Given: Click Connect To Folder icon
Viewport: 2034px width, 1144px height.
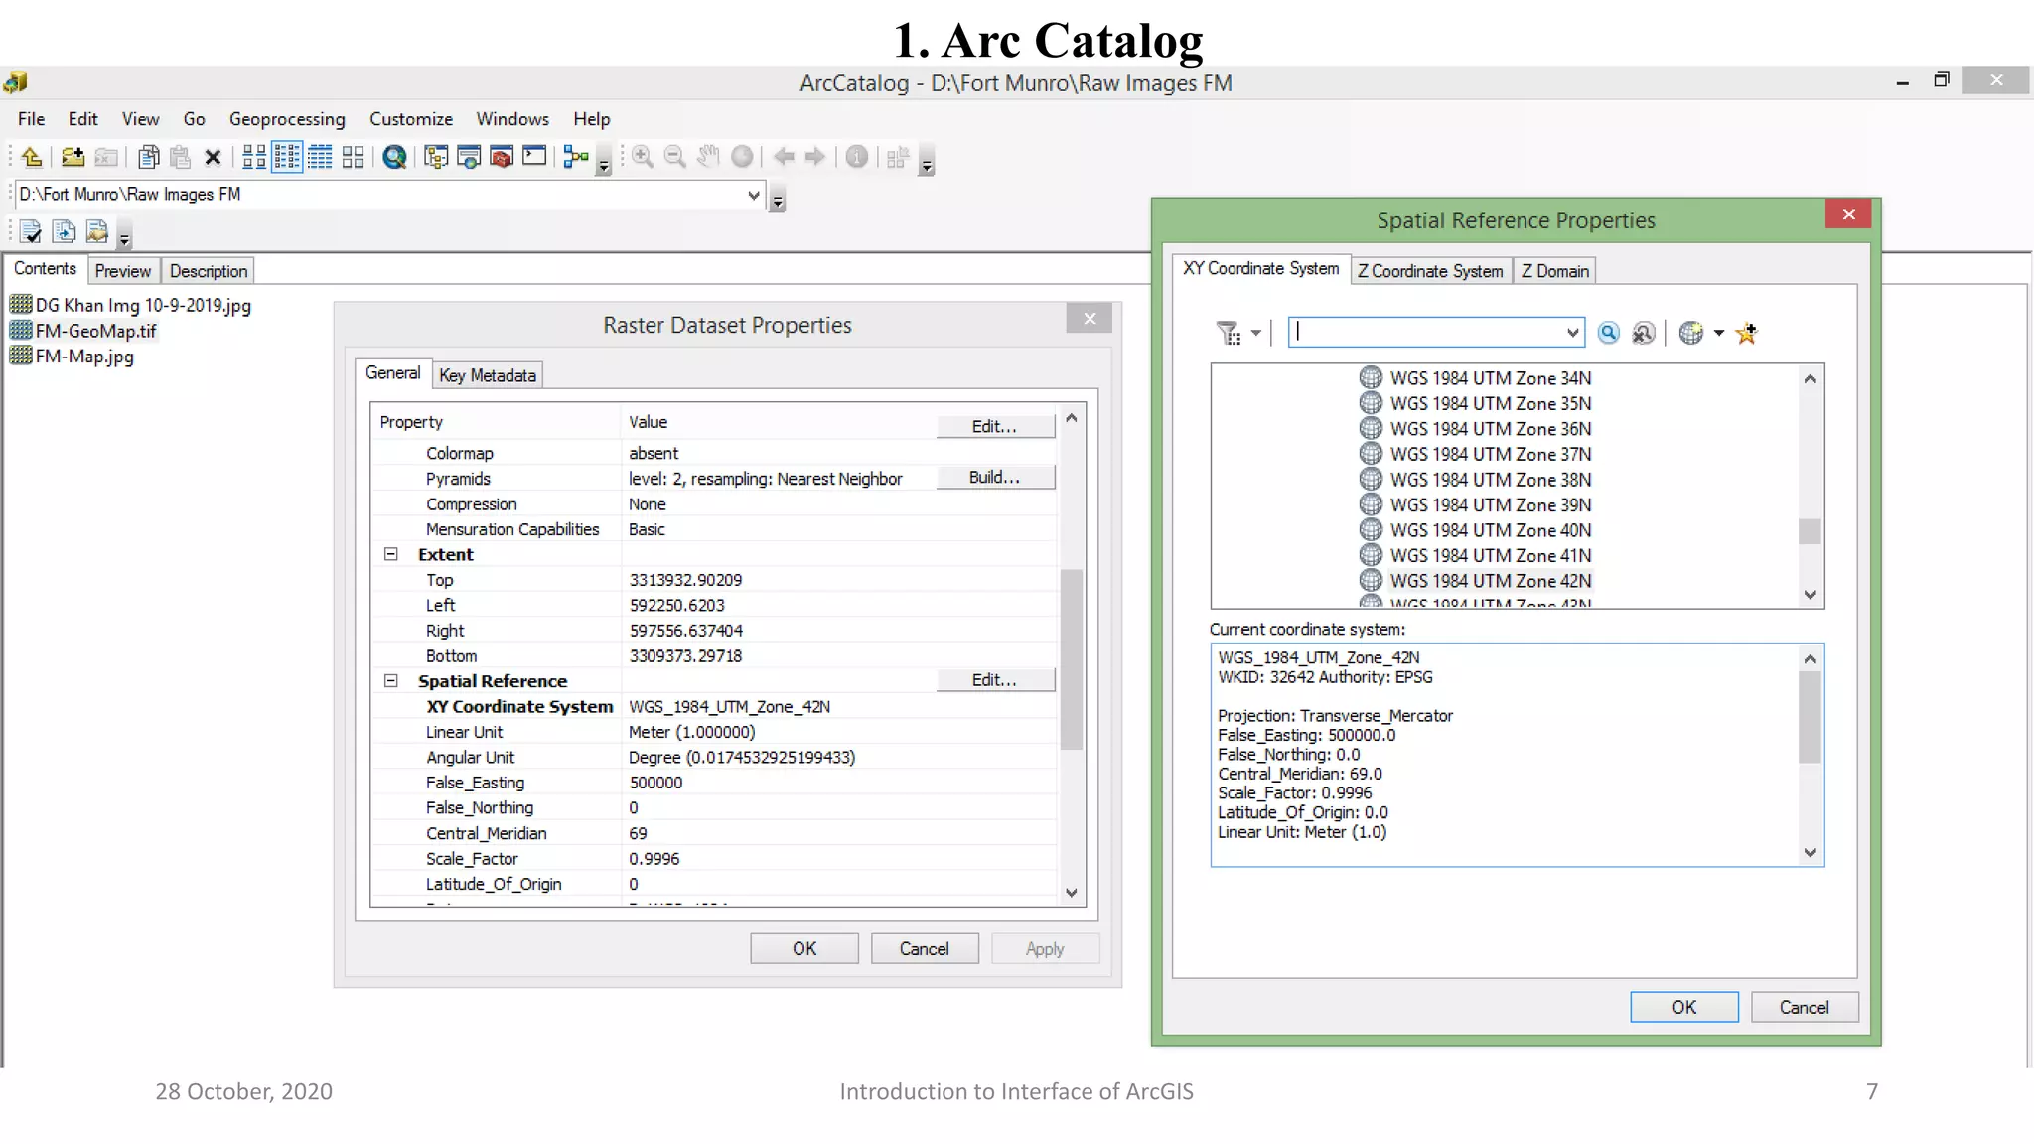Looking at the screenshot, I should 73,157.
